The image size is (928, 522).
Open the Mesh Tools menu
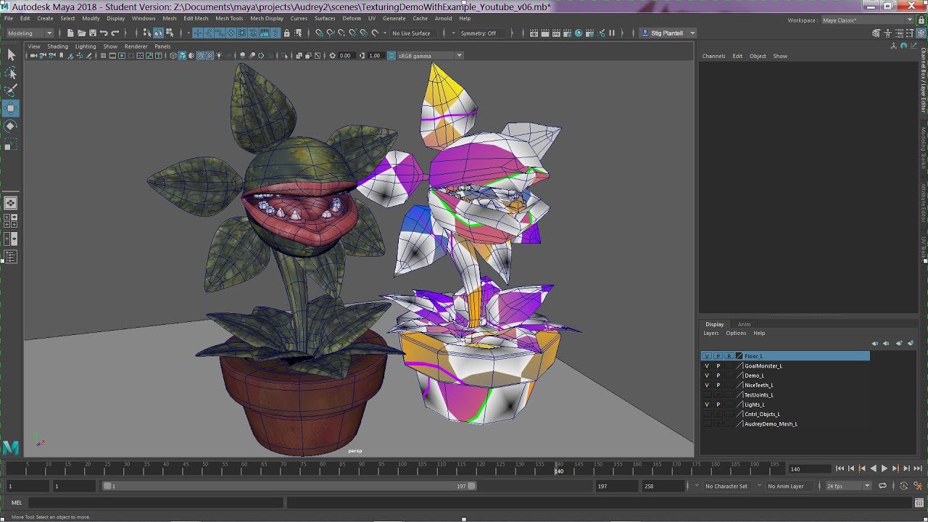(x=229, y=18)
